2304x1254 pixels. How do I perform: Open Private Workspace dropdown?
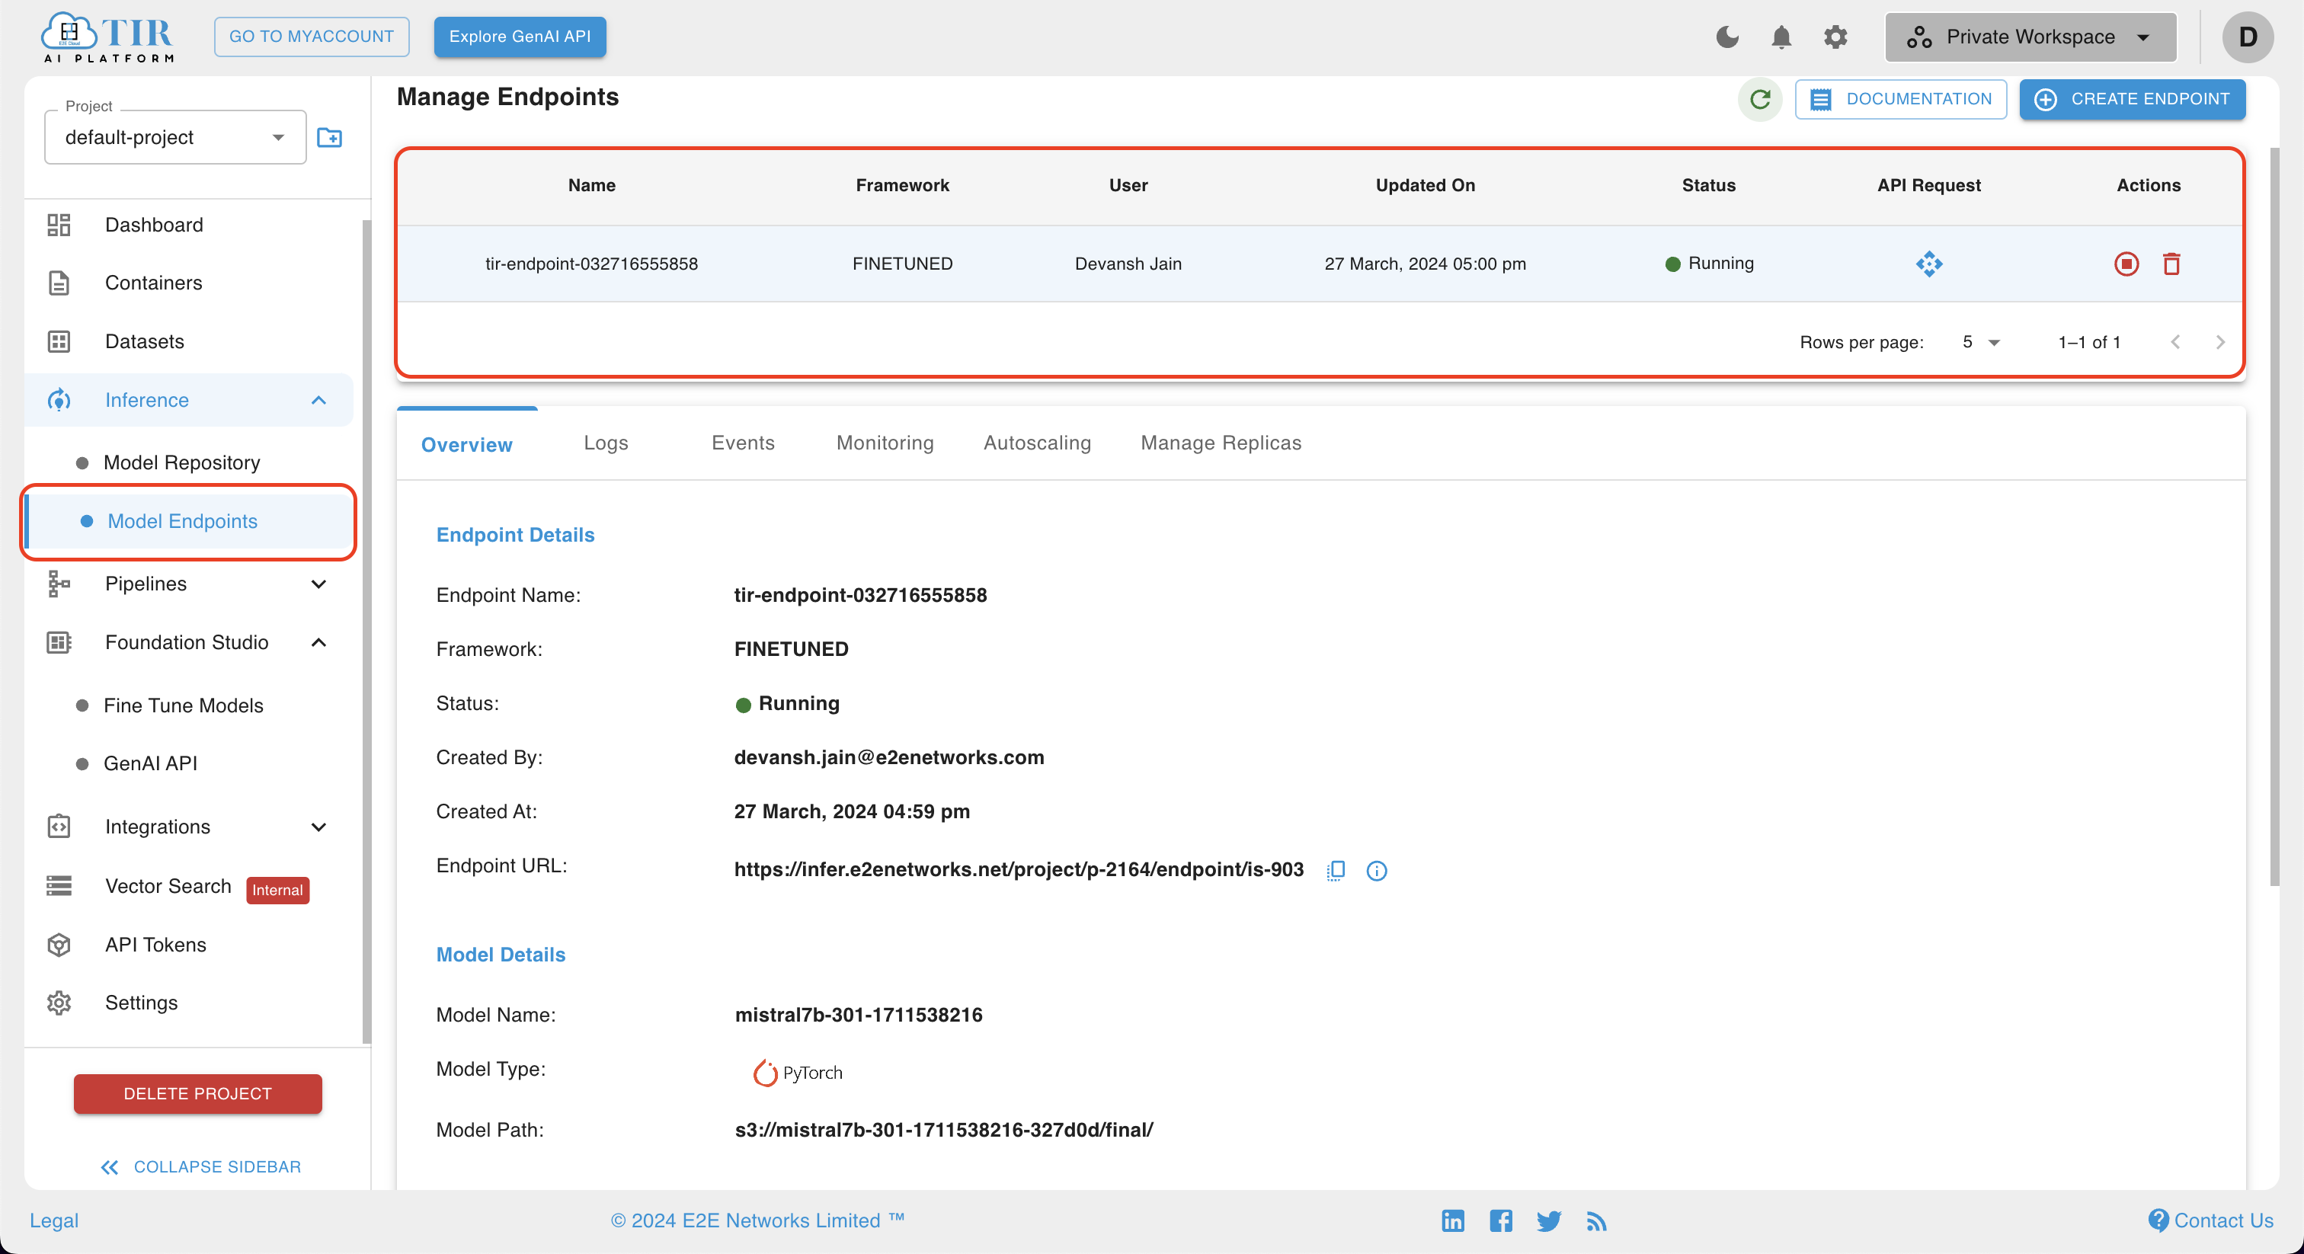(2030, 37)
